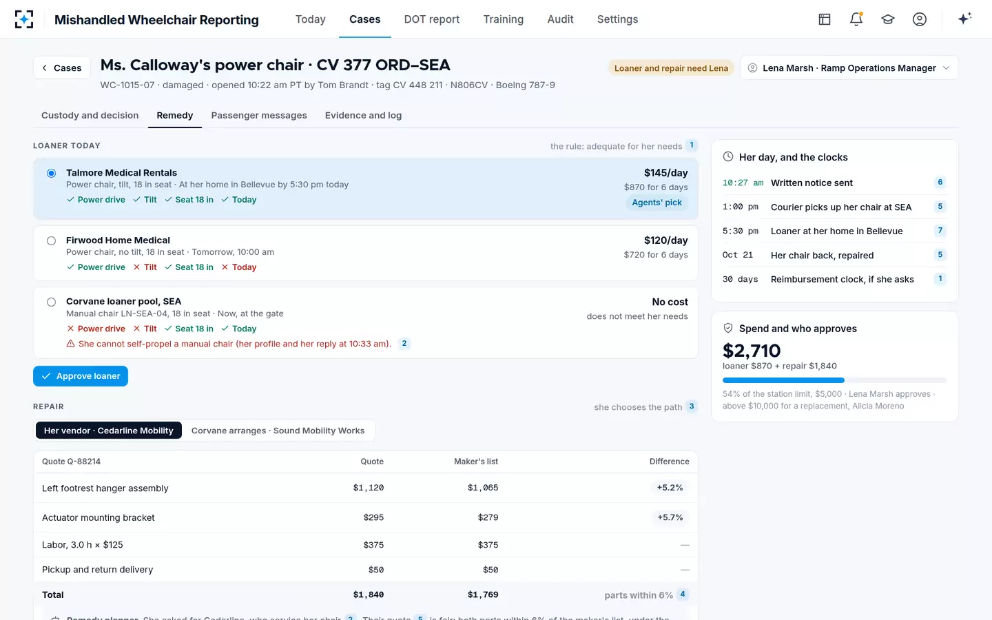992x620 pixels.
Task: Open the graduation cap training icon
Action: 888,19
